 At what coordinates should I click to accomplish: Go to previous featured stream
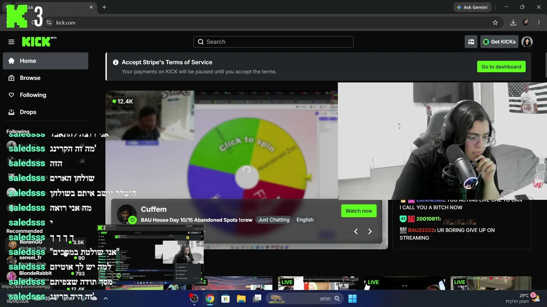pos(356,231)
